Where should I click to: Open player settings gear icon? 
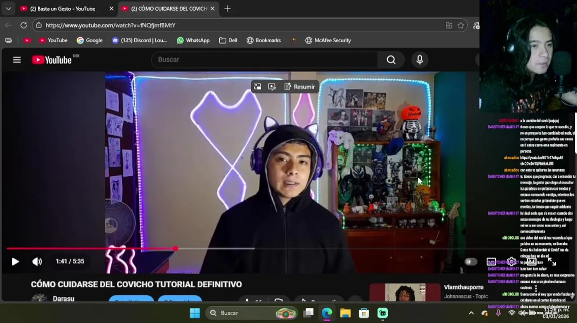[x=511, y=262]
